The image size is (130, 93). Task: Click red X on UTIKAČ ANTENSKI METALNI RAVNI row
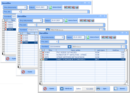[x=43, y=57]
